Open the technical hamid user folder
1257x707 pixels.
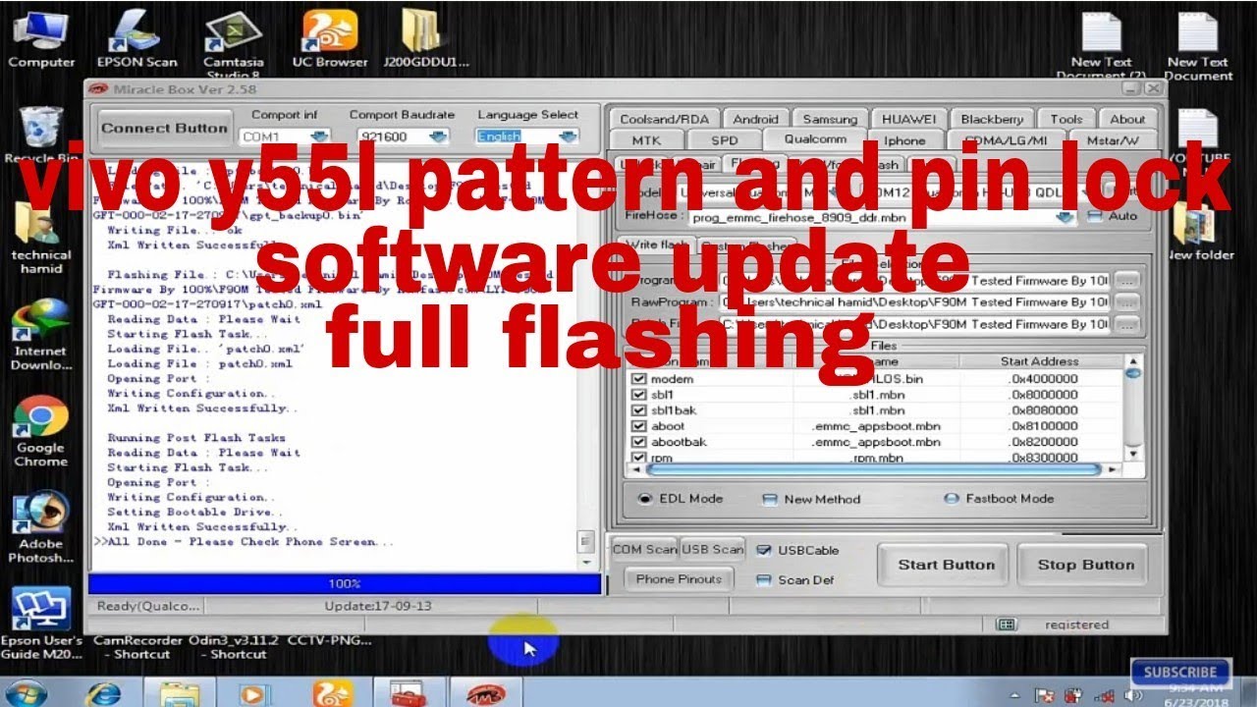coord(41,236)
